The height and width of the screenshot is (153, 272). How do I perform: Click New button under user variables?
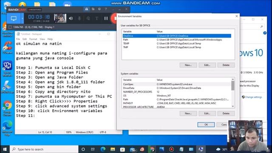pyautogui.click(x=188, y=65)
